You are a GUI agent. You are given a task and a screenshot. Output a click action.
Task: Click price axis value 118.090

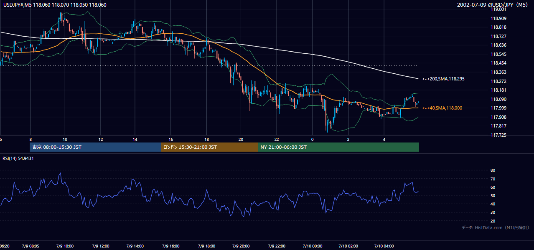tap(498, 99)
